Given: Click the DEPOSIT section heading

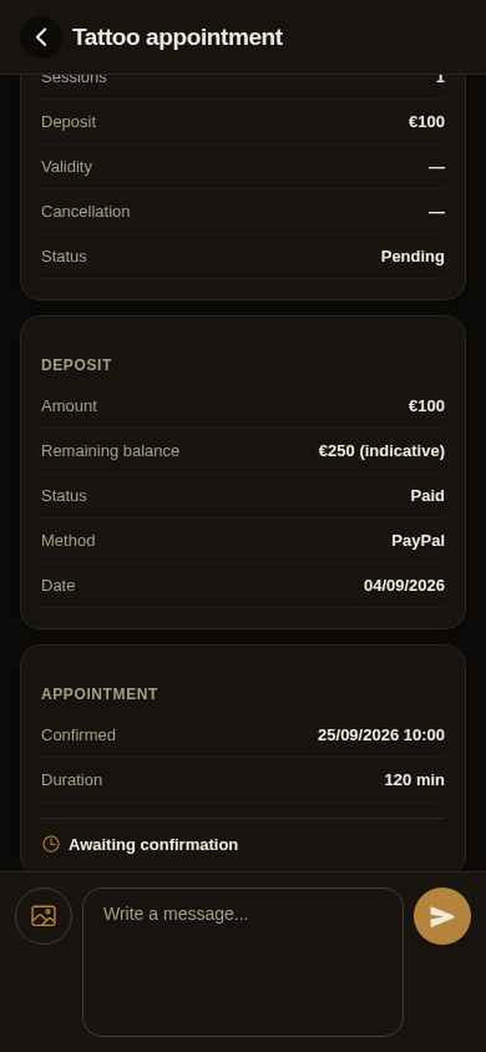Looking at the screenshot, I should [76, 365].
